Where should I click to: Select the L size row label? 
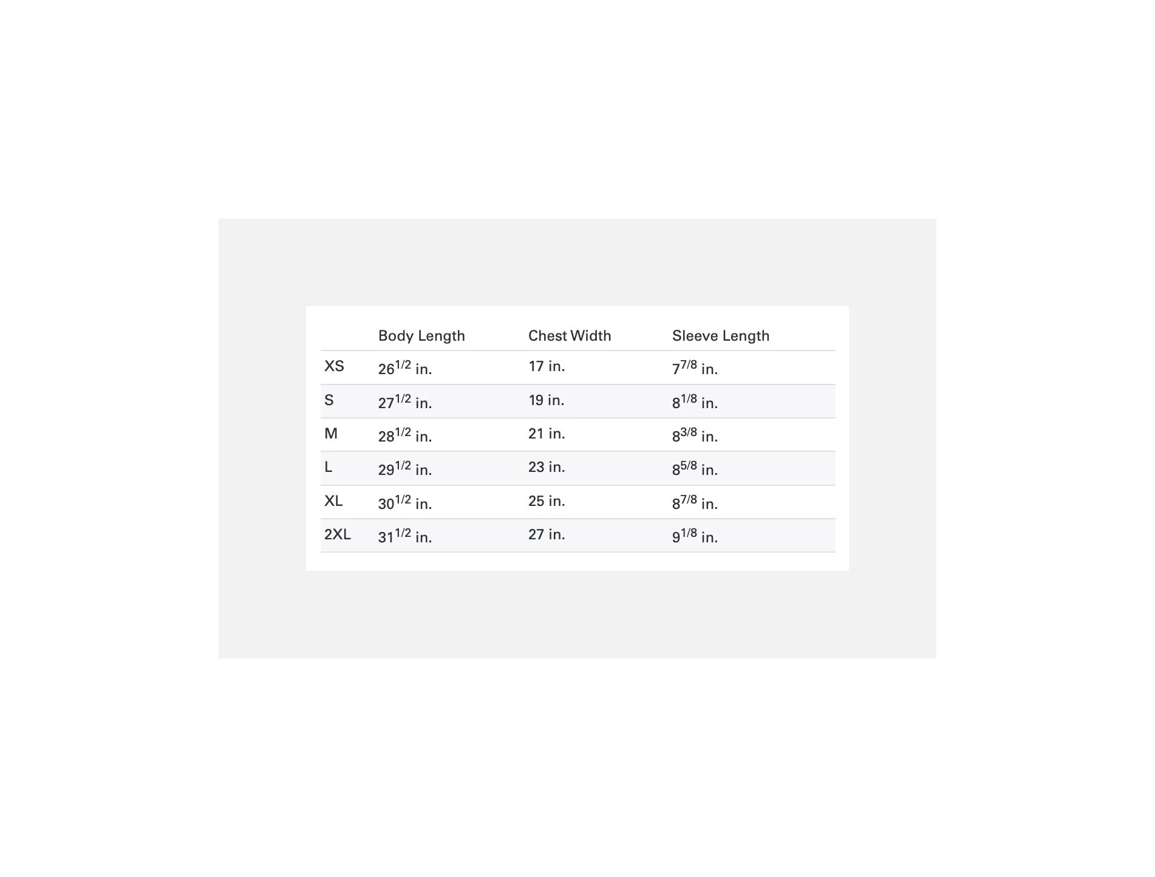click(x=329, y=467)
